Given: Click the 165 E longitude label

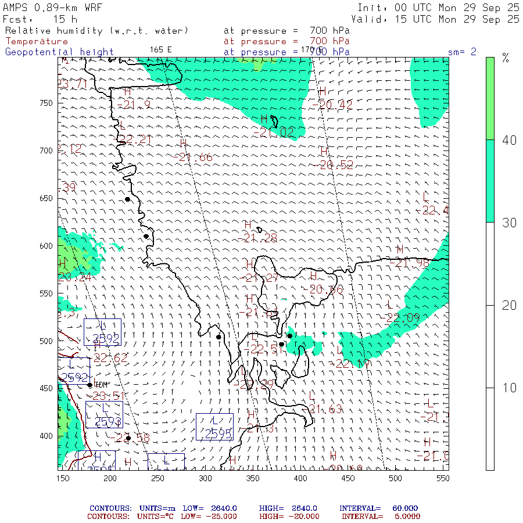Looking at the screenshot, I should [x=160, y=49].
